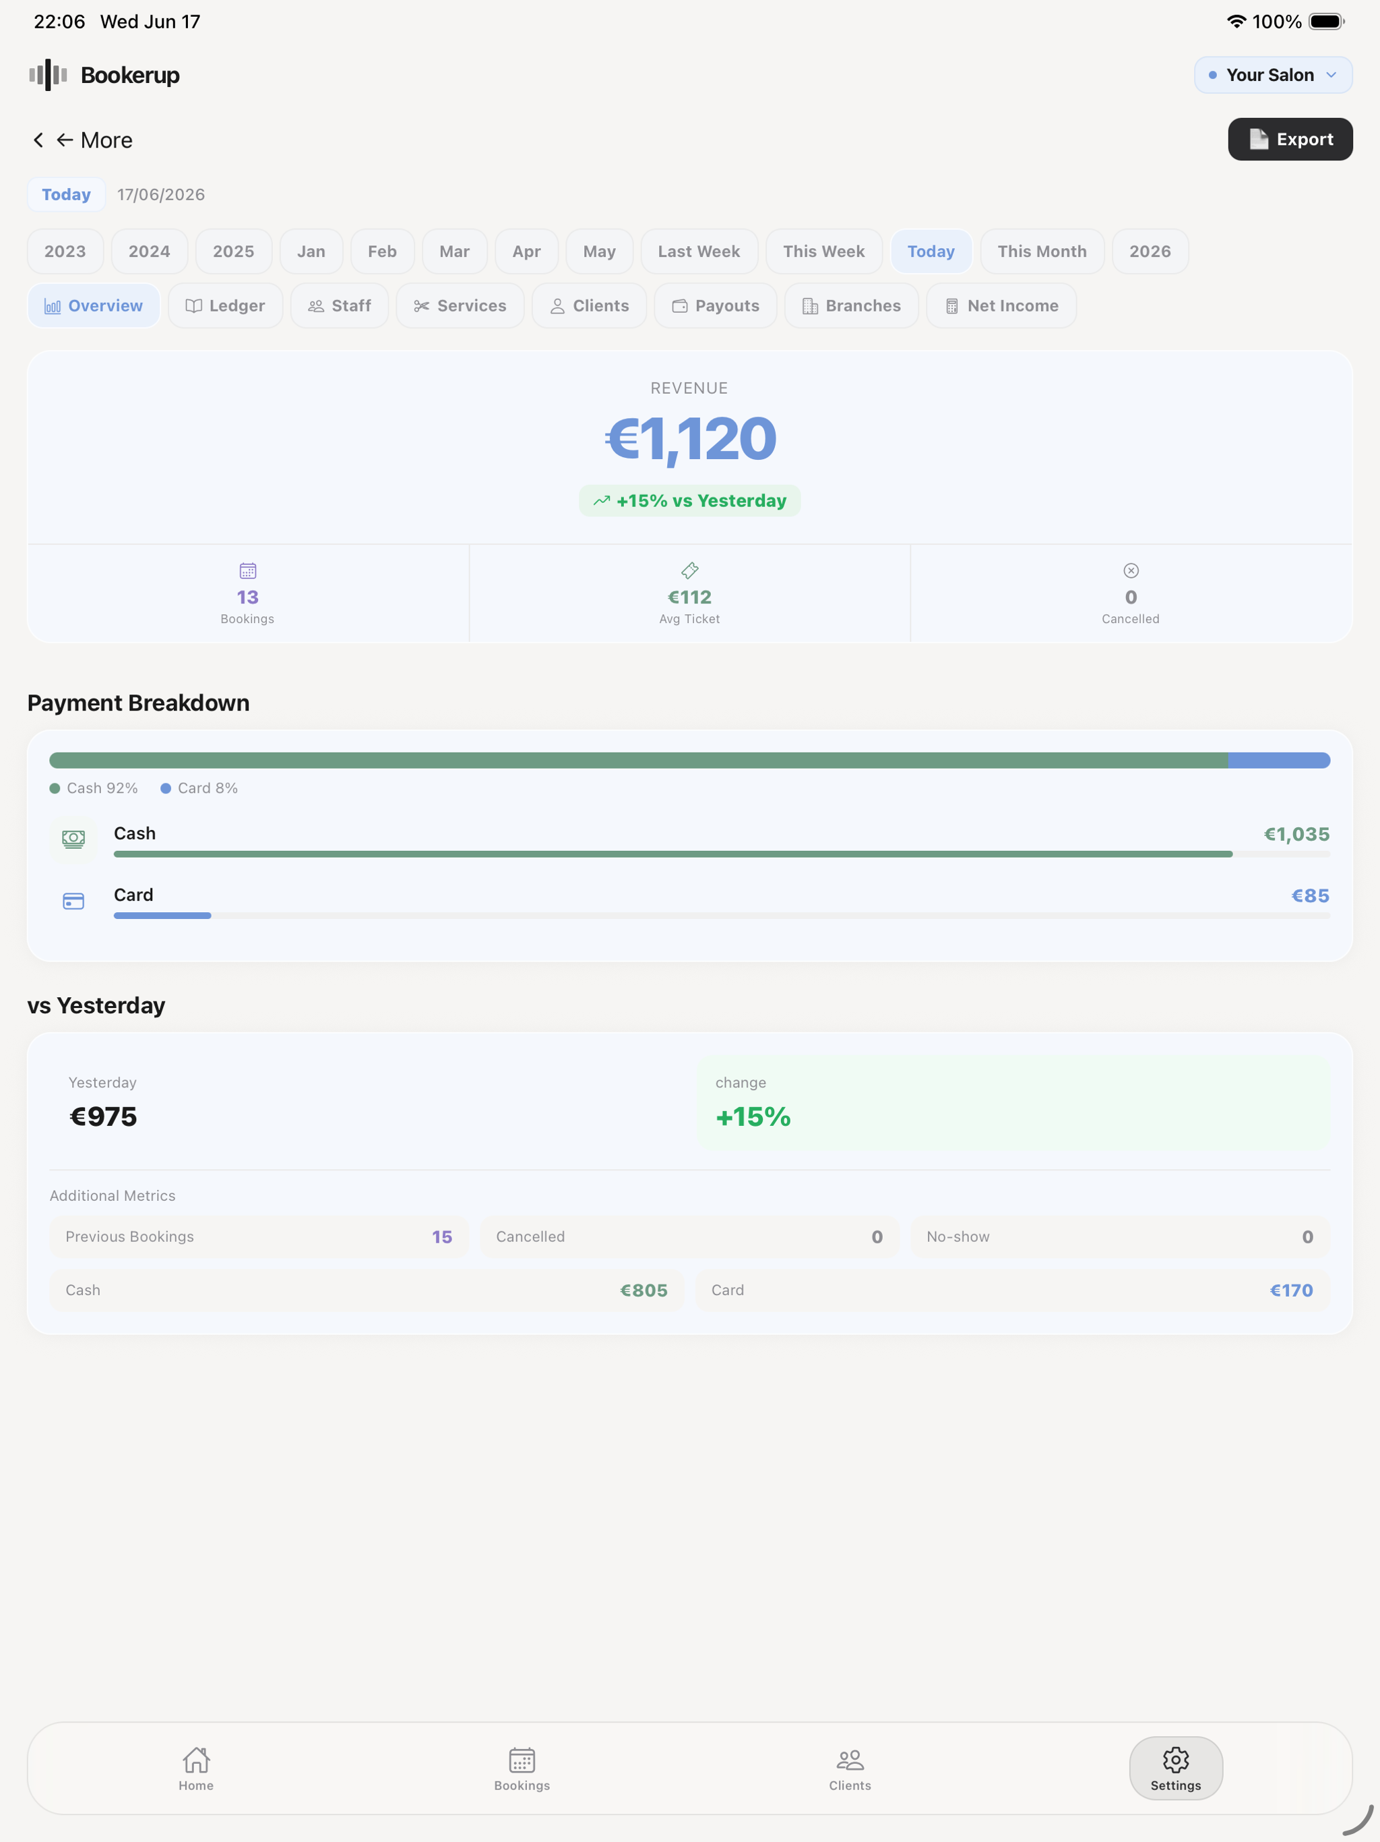Tap the change +15% panel

pos(1014,1103)
